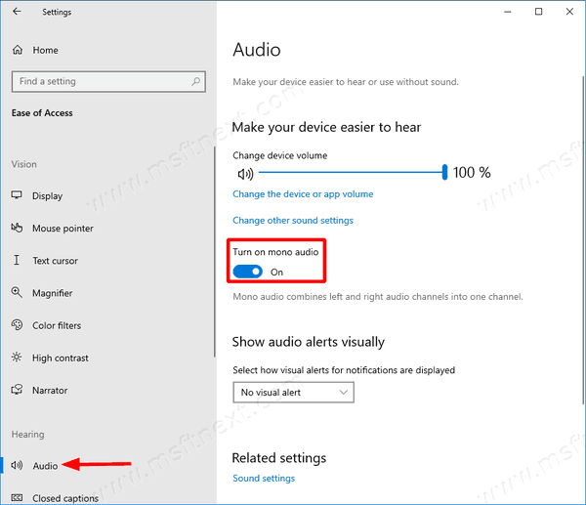Click the Magnifier icon in sidebar
Image resolution: width=586 pixels, height=505 pixels.
point(17,292)
